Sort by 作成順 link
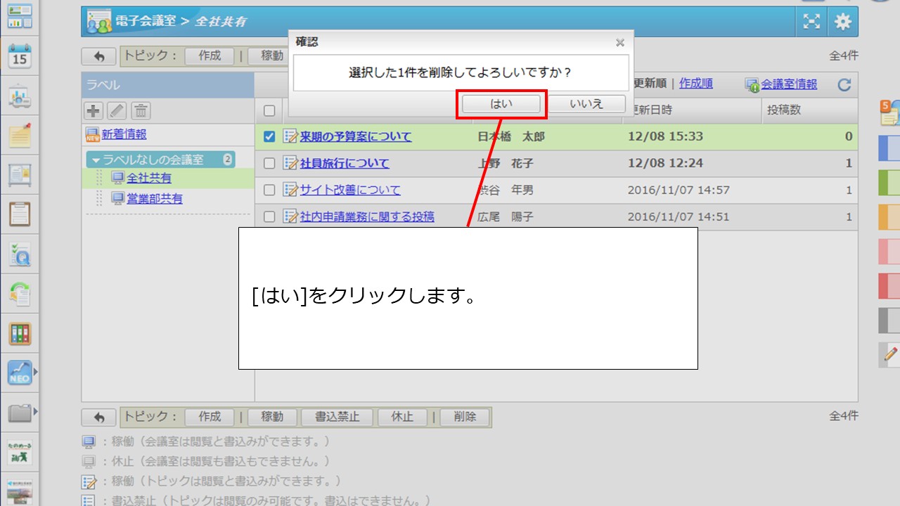 696,84
